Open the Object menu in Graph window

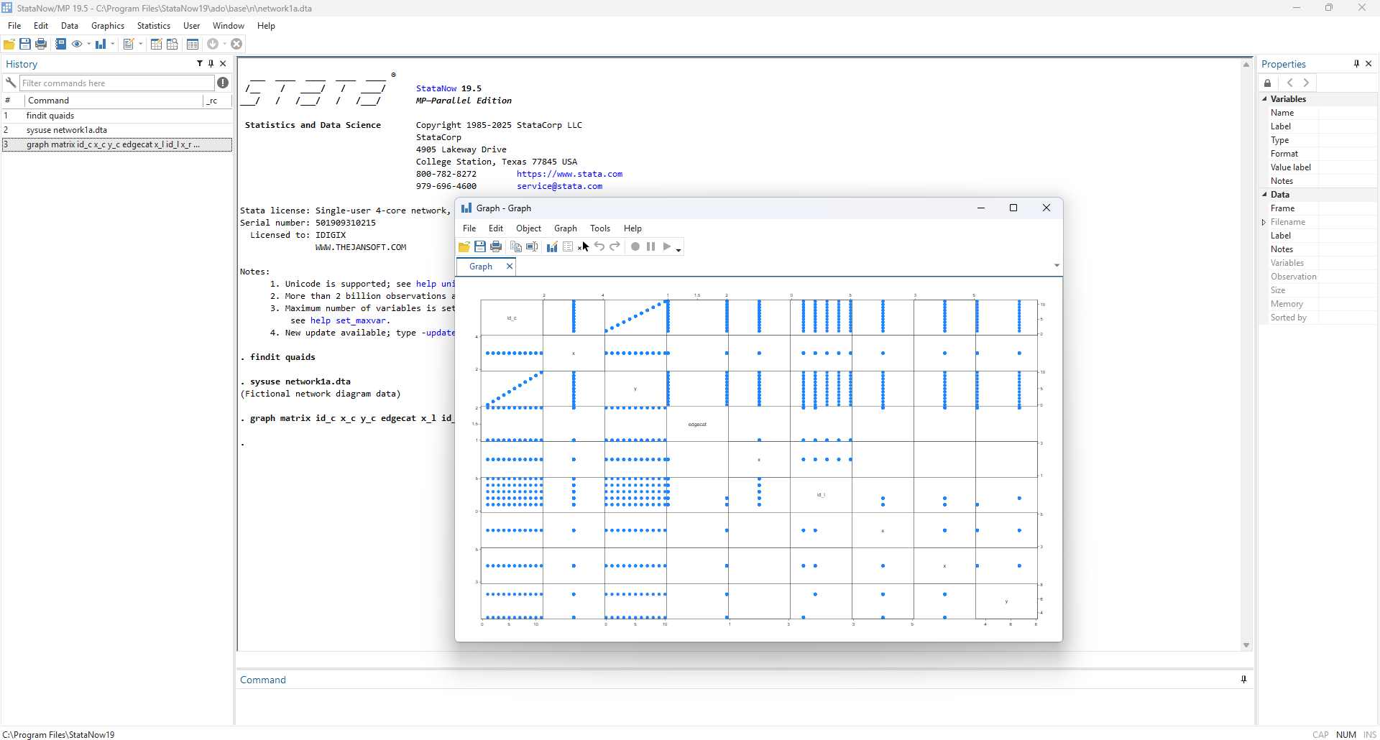528,228
